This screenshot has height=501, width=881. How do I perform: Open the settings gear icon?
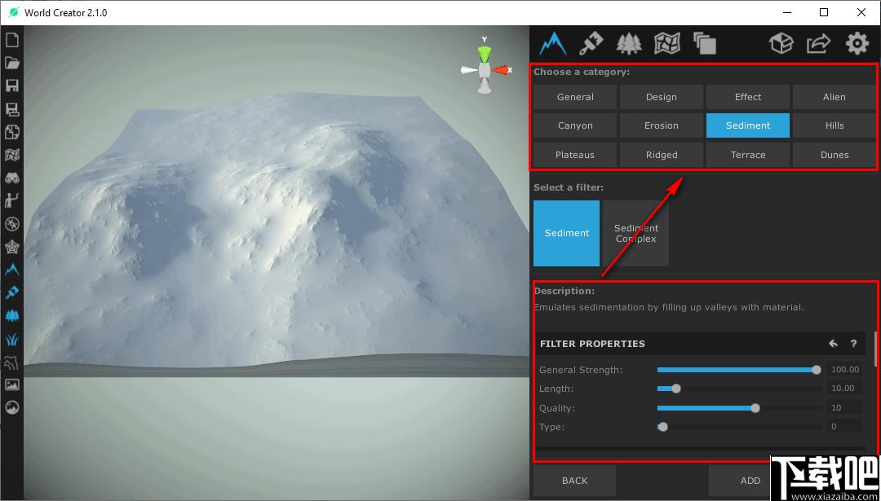click(857, 43)
